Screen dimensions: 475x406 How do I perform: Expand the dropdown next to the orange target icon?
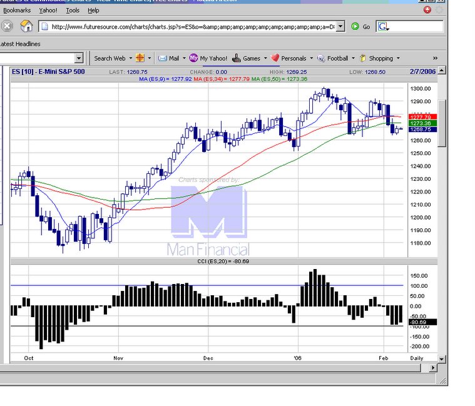(150, 58)
